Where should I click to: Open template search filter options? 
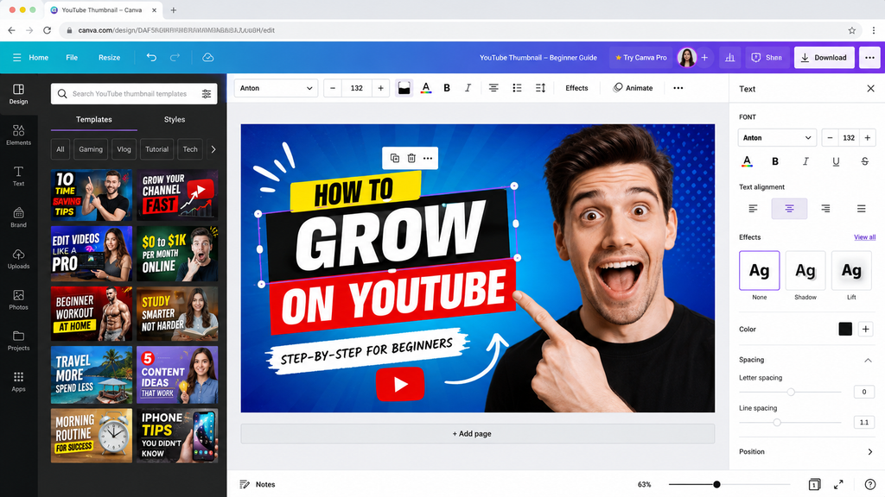(x=207, y=94)
